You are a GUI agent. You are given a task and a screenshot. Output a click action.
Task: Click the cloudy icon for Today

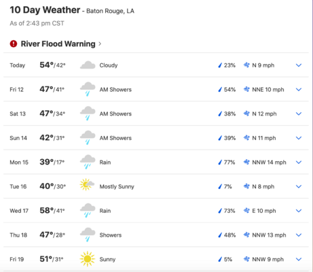pos(88,65)
